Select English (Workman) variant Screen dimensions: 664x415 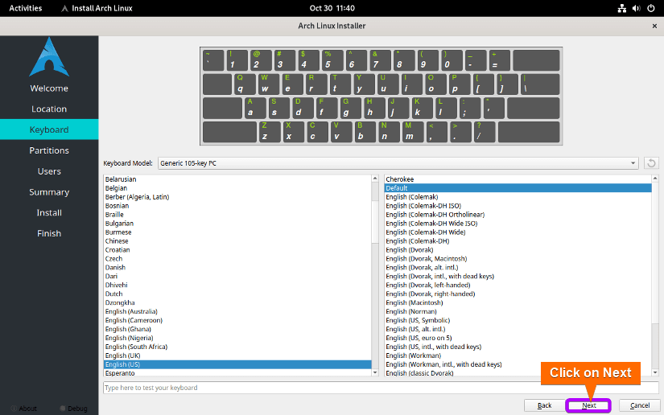pyautogui.click(x=518, y=355)
